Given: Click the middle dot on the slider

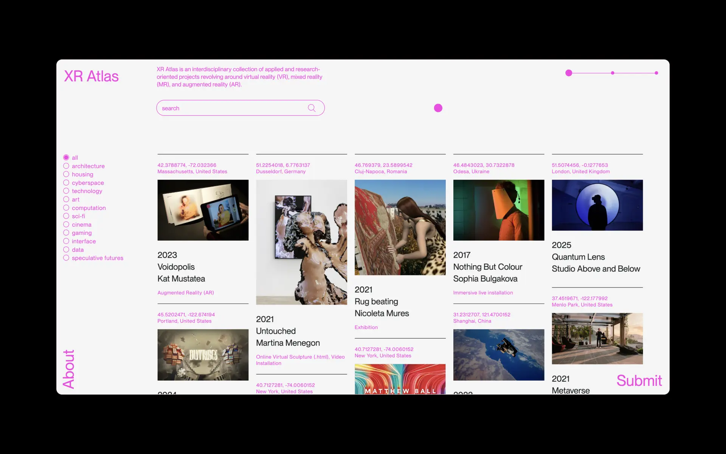Looking at the screenshot, I should 613,73.
